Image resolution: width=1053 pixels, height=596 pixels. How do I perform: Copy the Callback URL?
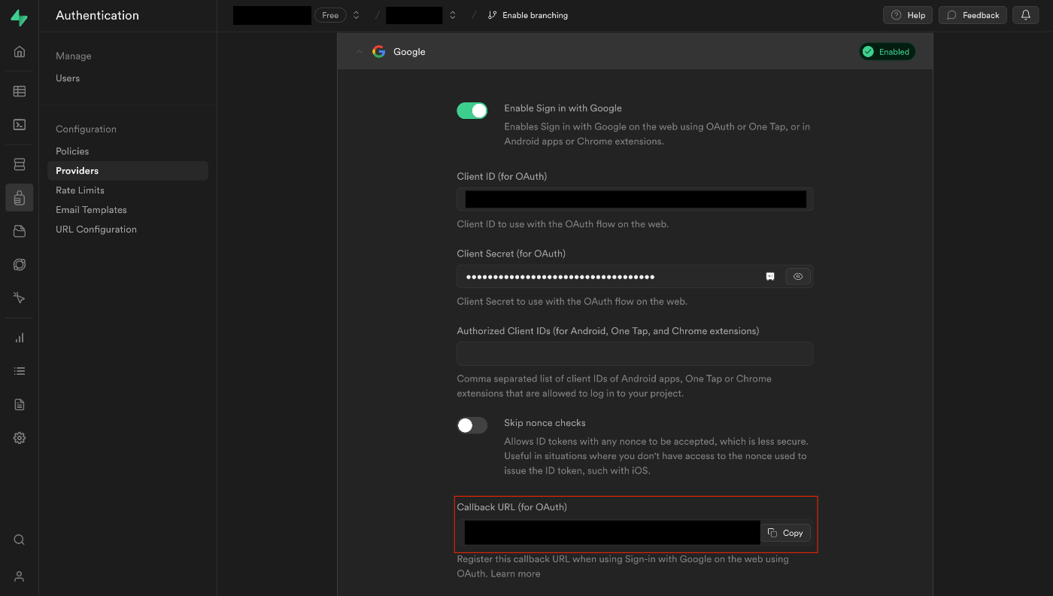tap(786, 533)
